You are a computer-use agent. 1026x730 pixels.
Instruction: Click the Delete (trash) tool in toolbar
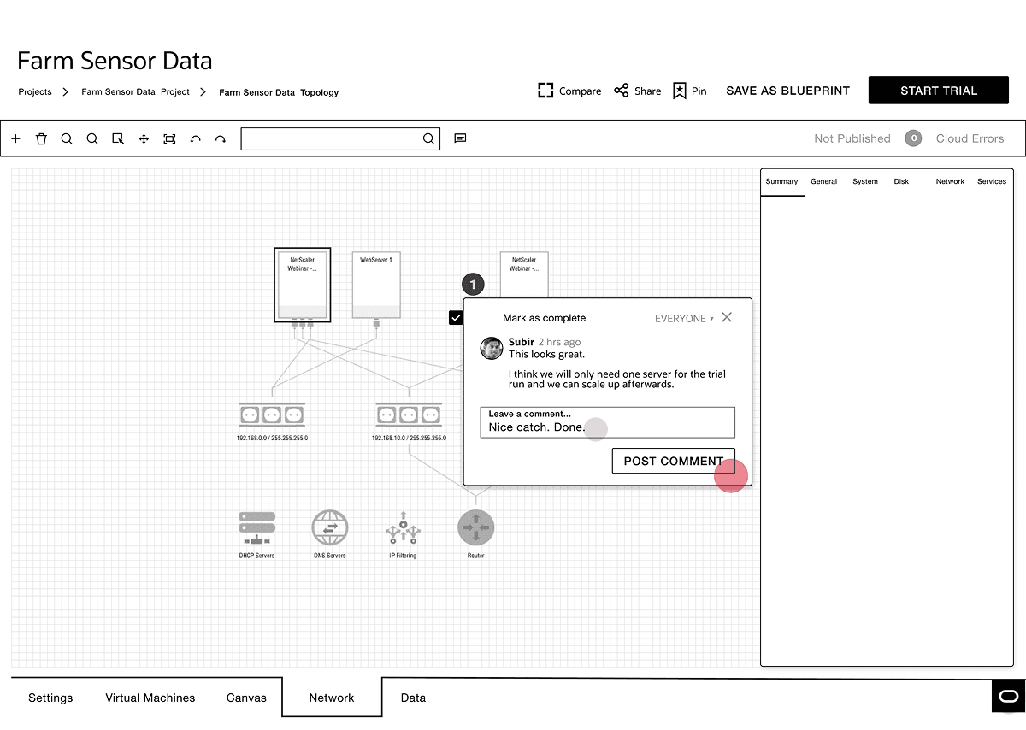(x=41, y=138)
